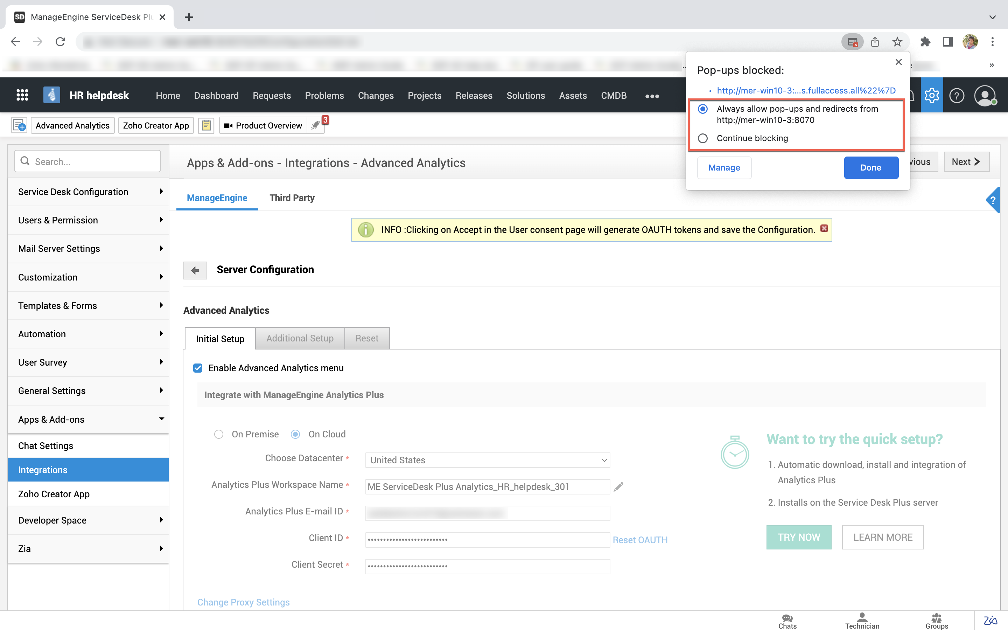Viewport: 1008px width, 630px height.
Task: Click the help question mark icon
Action: [956, 95]
